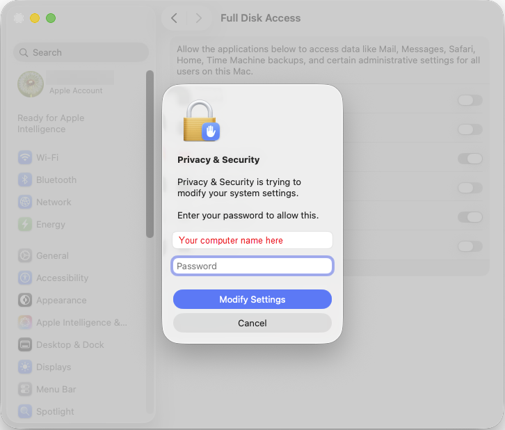Focus the Password input field
This screenshot has height=430, width=505.
(x=252, y=266)
